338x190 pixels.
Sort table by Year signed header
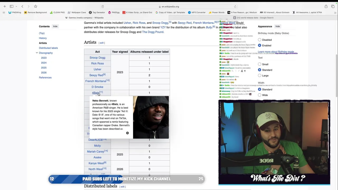120,52
